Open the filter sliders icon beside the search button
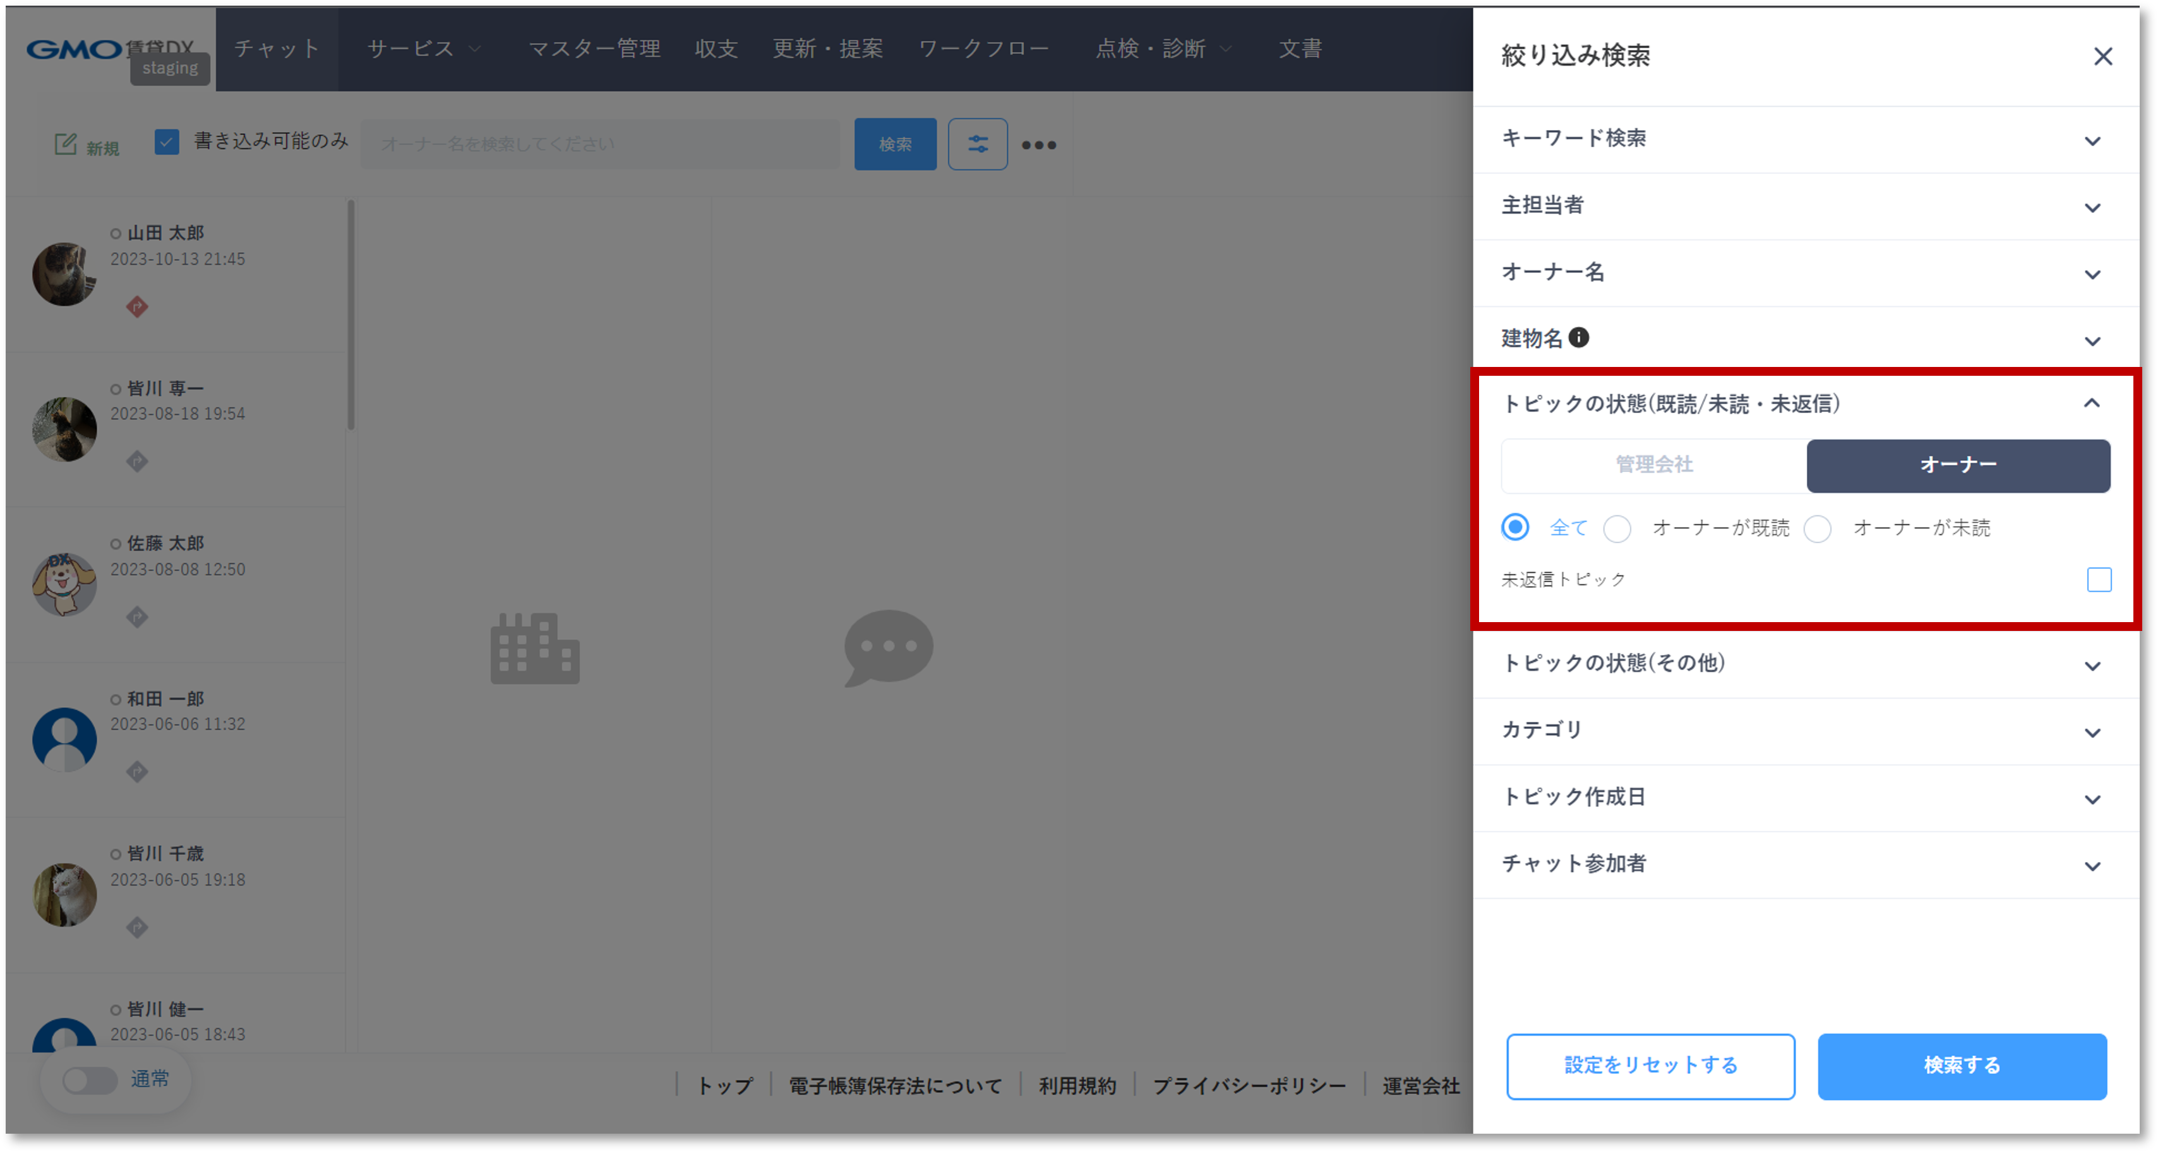Screen dimensions: 2158x1152 (977, 143)
